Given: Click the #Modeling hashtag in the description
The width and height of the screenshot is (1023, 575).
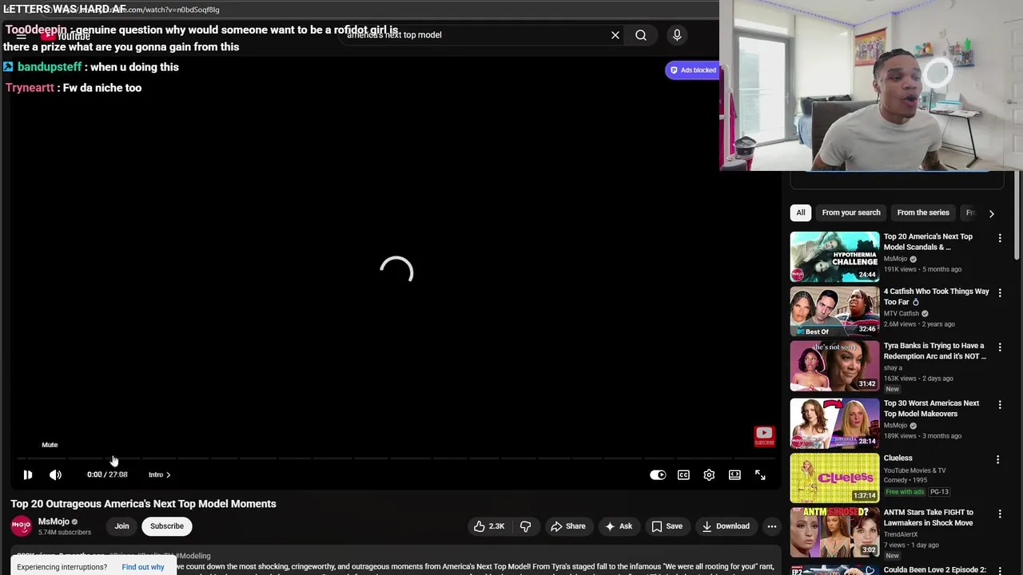Looking at the screenshot, I should tap(192, 556).
